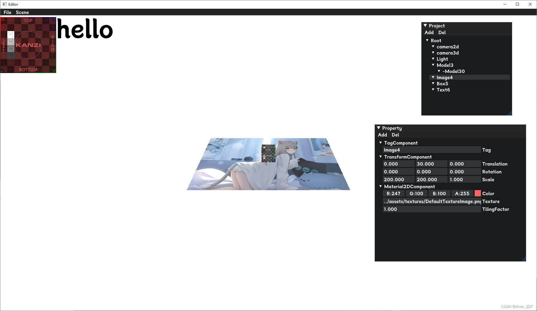Screen dimensions: 537x311
Task: Click Add in the Property panel
Action: (x=382, y=135)
